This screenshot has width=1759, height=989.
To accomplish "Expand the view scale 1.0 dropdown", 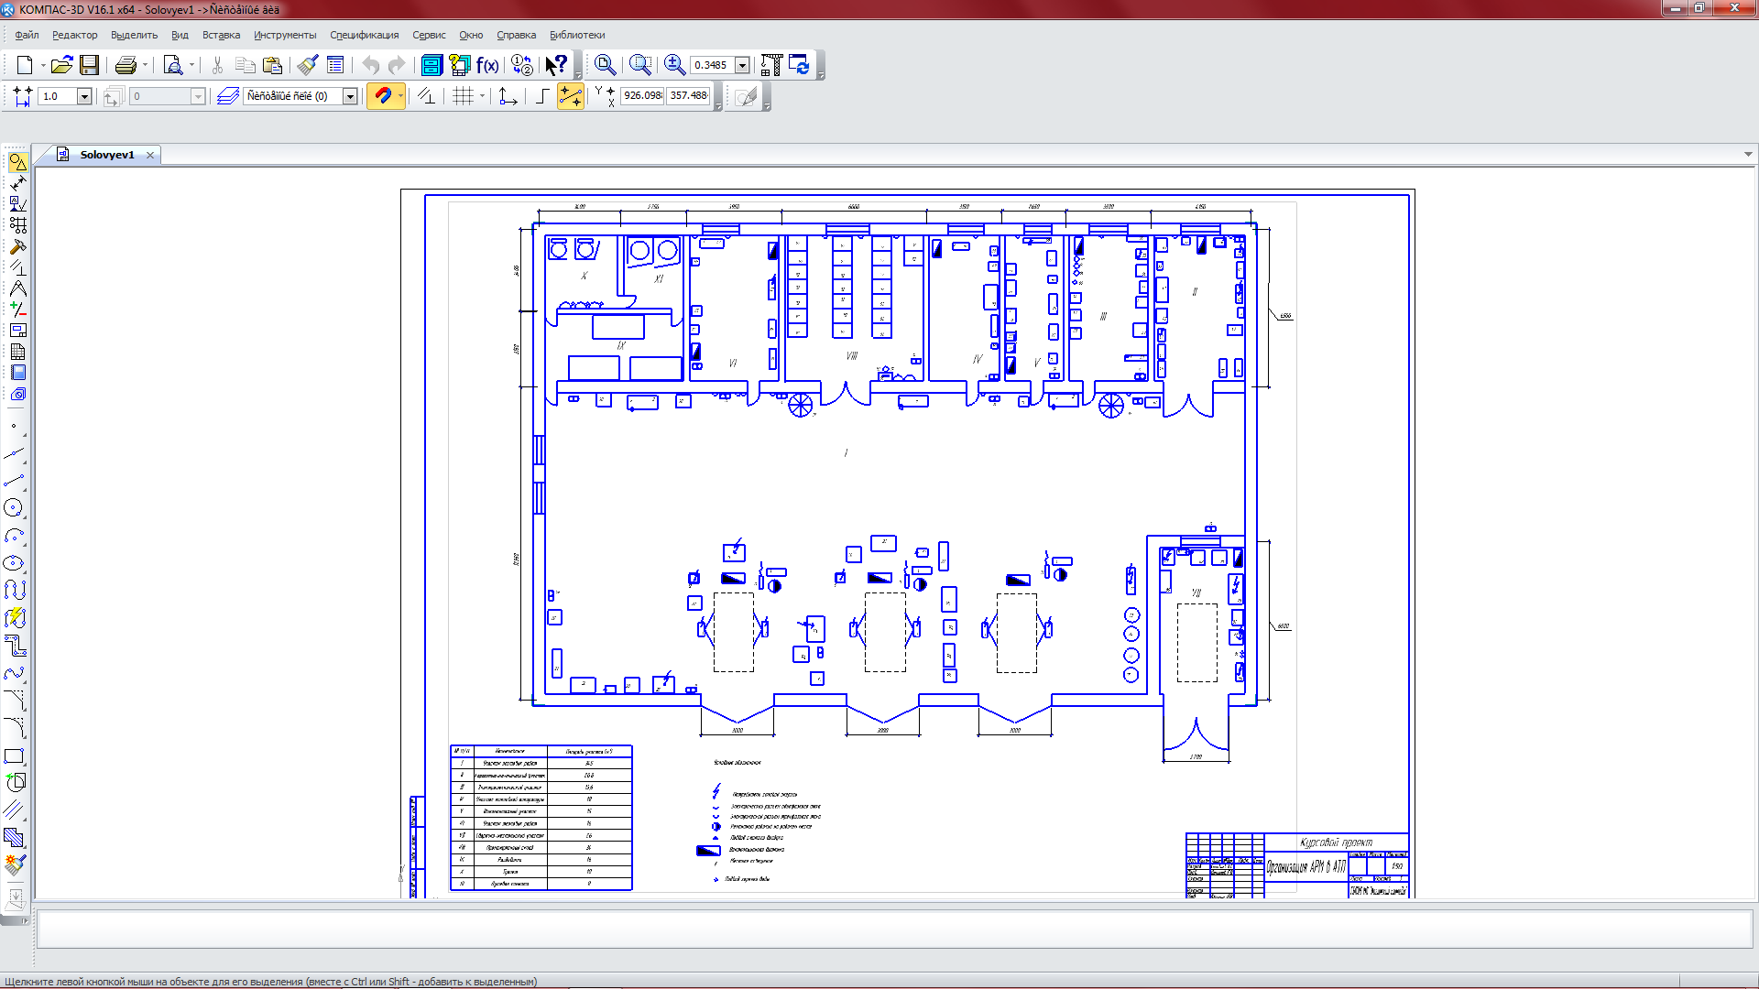I will click(84, 96).
